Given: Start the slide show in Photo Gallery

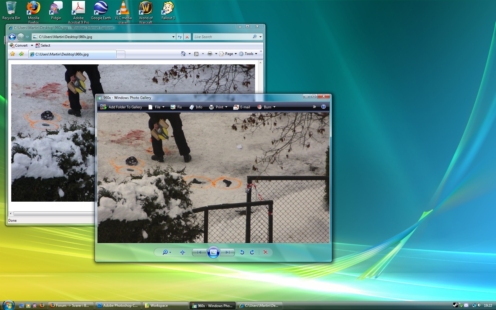Looking at the screenshot, I should pos(213,252).
